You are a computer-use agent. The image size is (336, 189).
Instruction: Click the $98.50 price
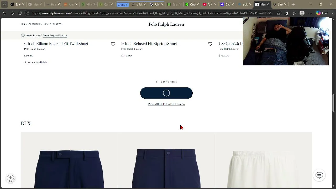pyautogui.click(x=29, y=56)
